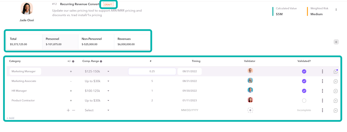The image size is (347, 132).
Task: Click the Recurring Revenue Convert title
Action: tap(80, 4)
